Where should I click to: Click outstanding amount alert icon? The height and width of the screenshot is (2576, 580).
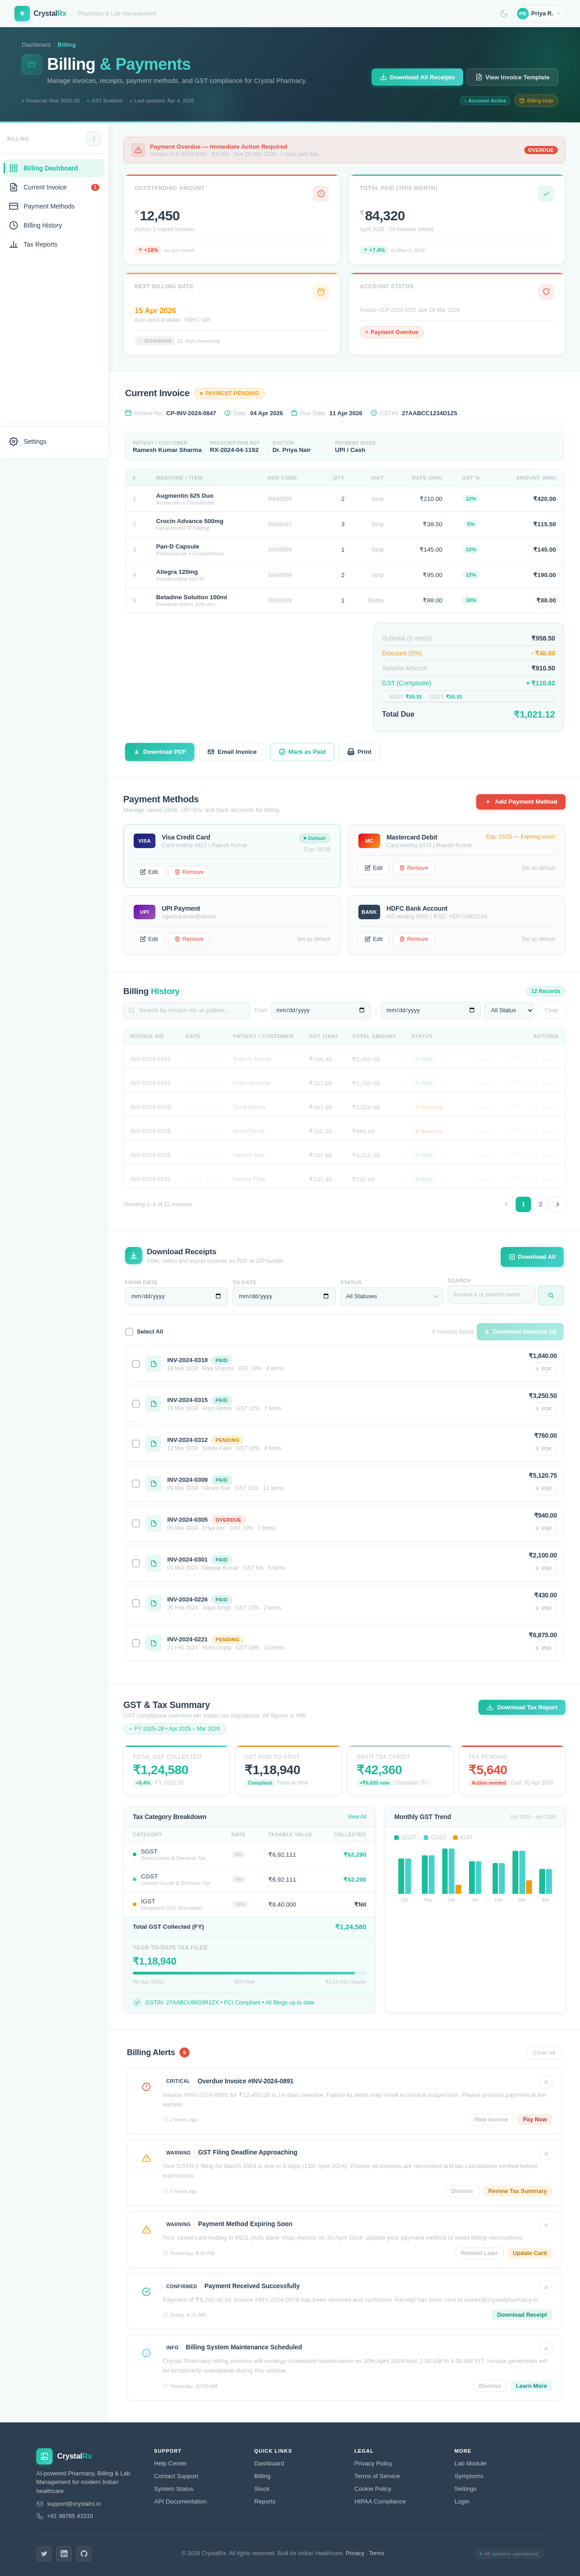click(x=321, y=194)
